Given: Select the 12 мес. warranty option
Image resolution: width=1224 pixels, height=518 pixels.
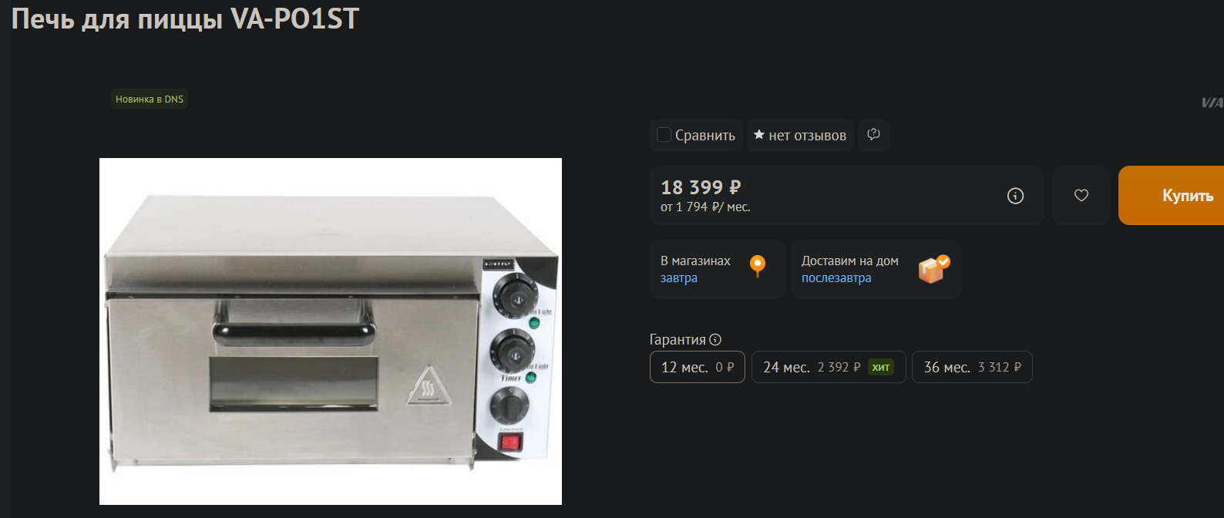Looking at the screenshot, I should [698, 367].
